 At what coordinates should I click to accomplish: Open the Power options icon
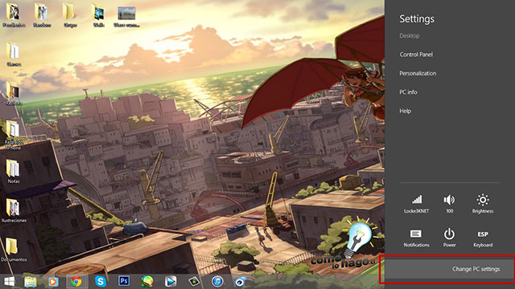point(449,238)
